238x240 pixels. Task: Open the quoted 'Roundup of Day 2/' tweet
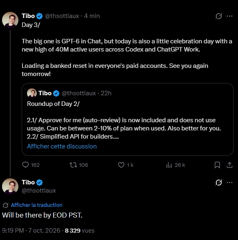[x=128, y=119]
